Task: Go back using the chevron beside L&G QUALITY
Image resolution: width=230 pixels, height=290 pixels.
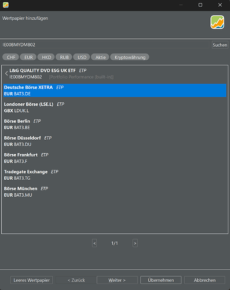Action: click(x=6, y=74)
